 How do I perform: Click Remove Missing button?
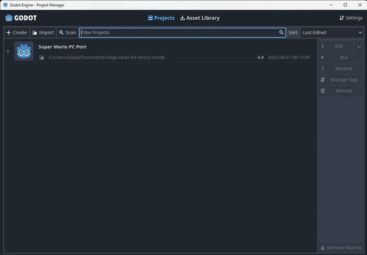click(x=341, y=248)
